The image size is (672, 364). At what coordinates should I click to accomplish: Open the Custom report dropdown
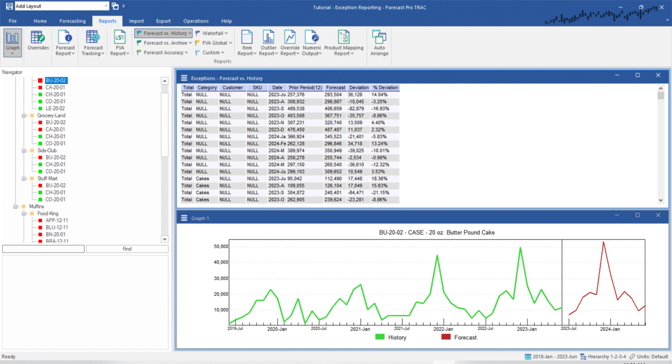point(209,53)
